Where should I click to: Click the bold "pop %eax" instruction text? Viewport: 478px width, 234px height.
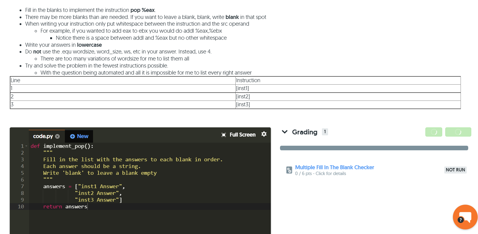143,10
